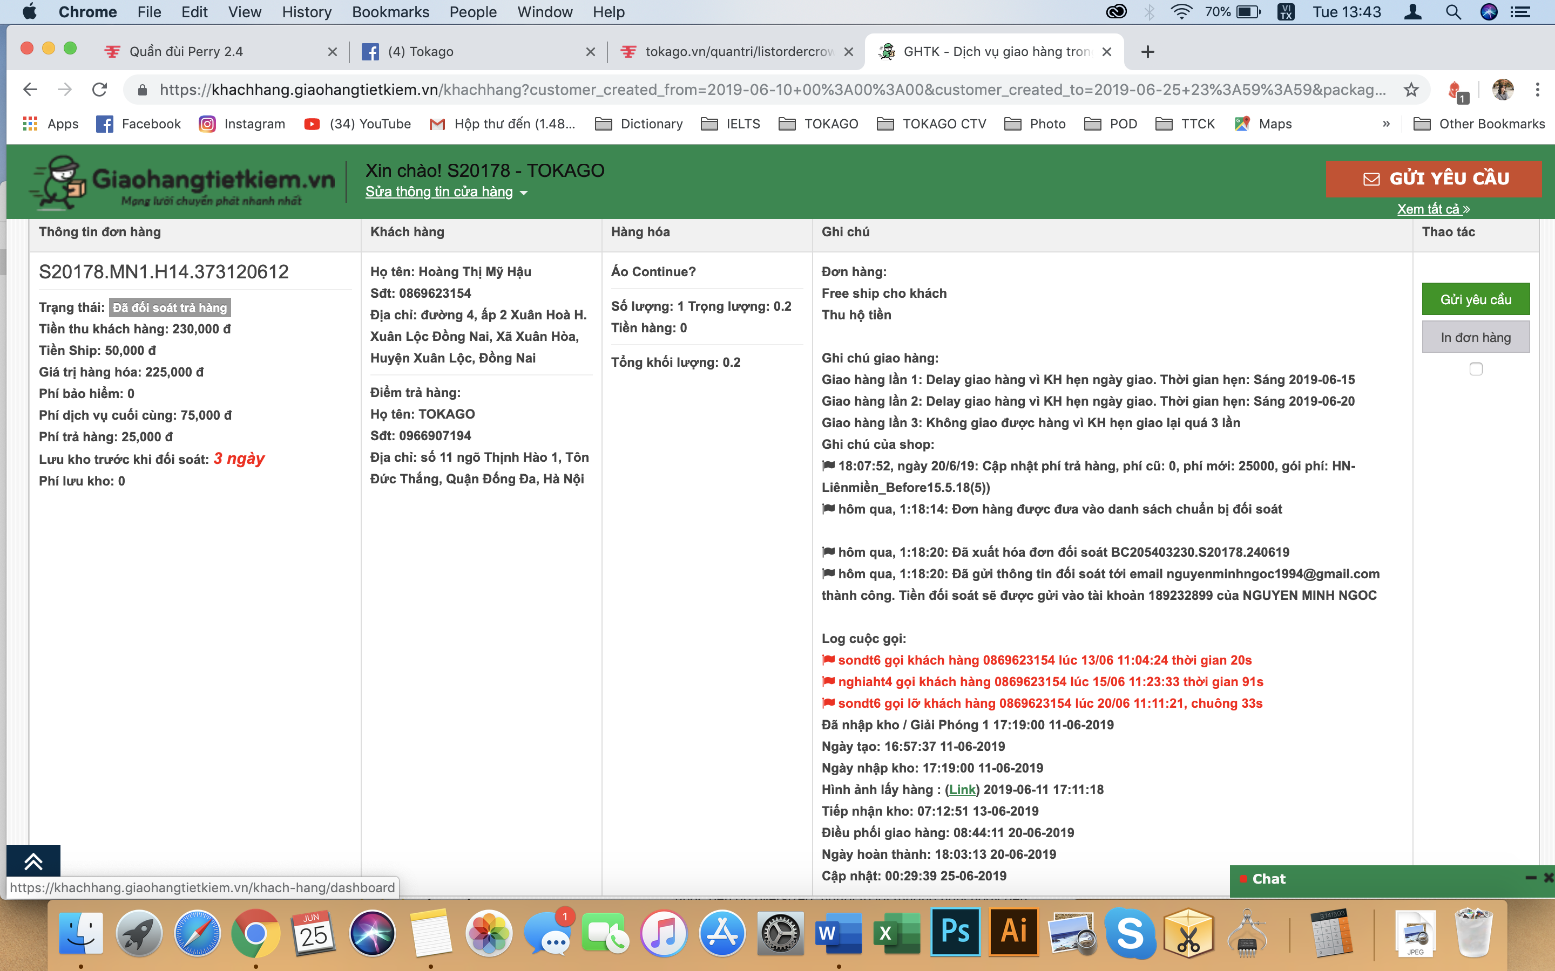1555x971 pixels.
Task: Open the Facebook bookmark
Action: (x=139, y=124)
